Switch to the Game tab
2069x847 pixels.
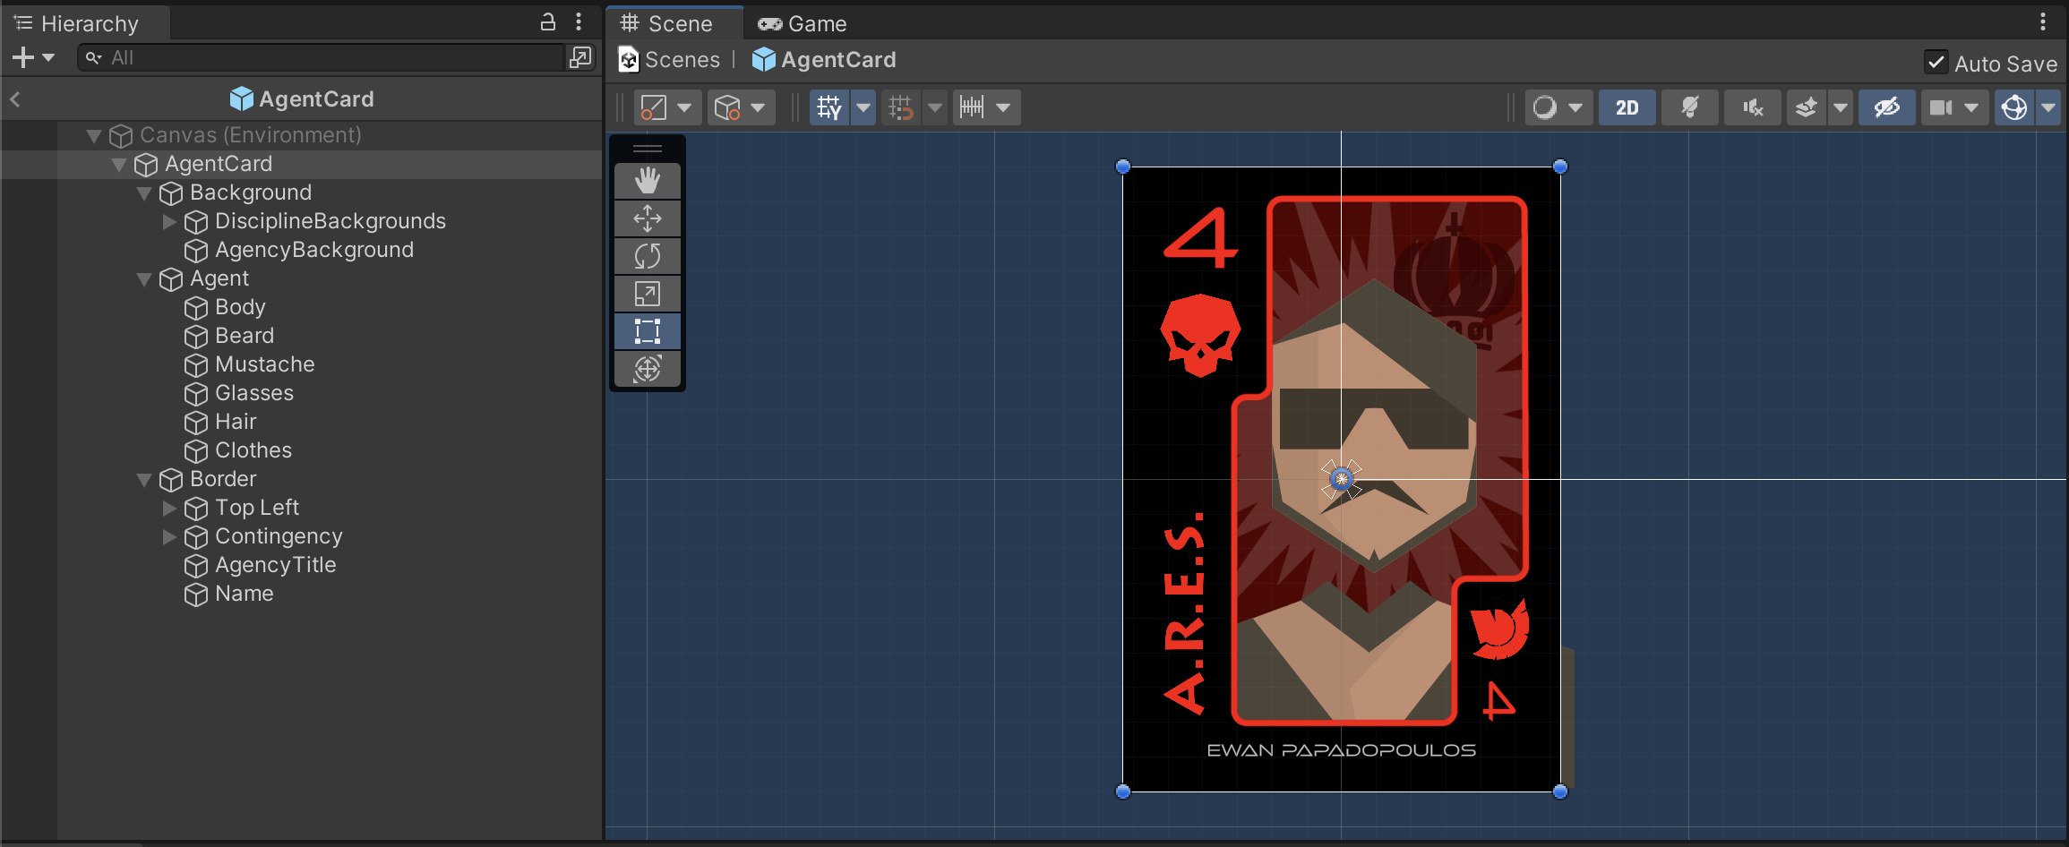[803, 23]
